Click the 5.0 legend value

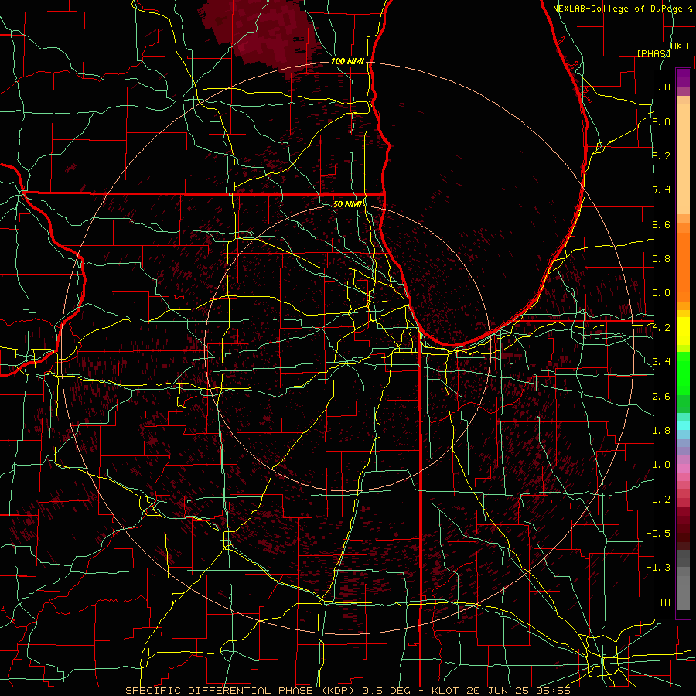pos(661,293)
